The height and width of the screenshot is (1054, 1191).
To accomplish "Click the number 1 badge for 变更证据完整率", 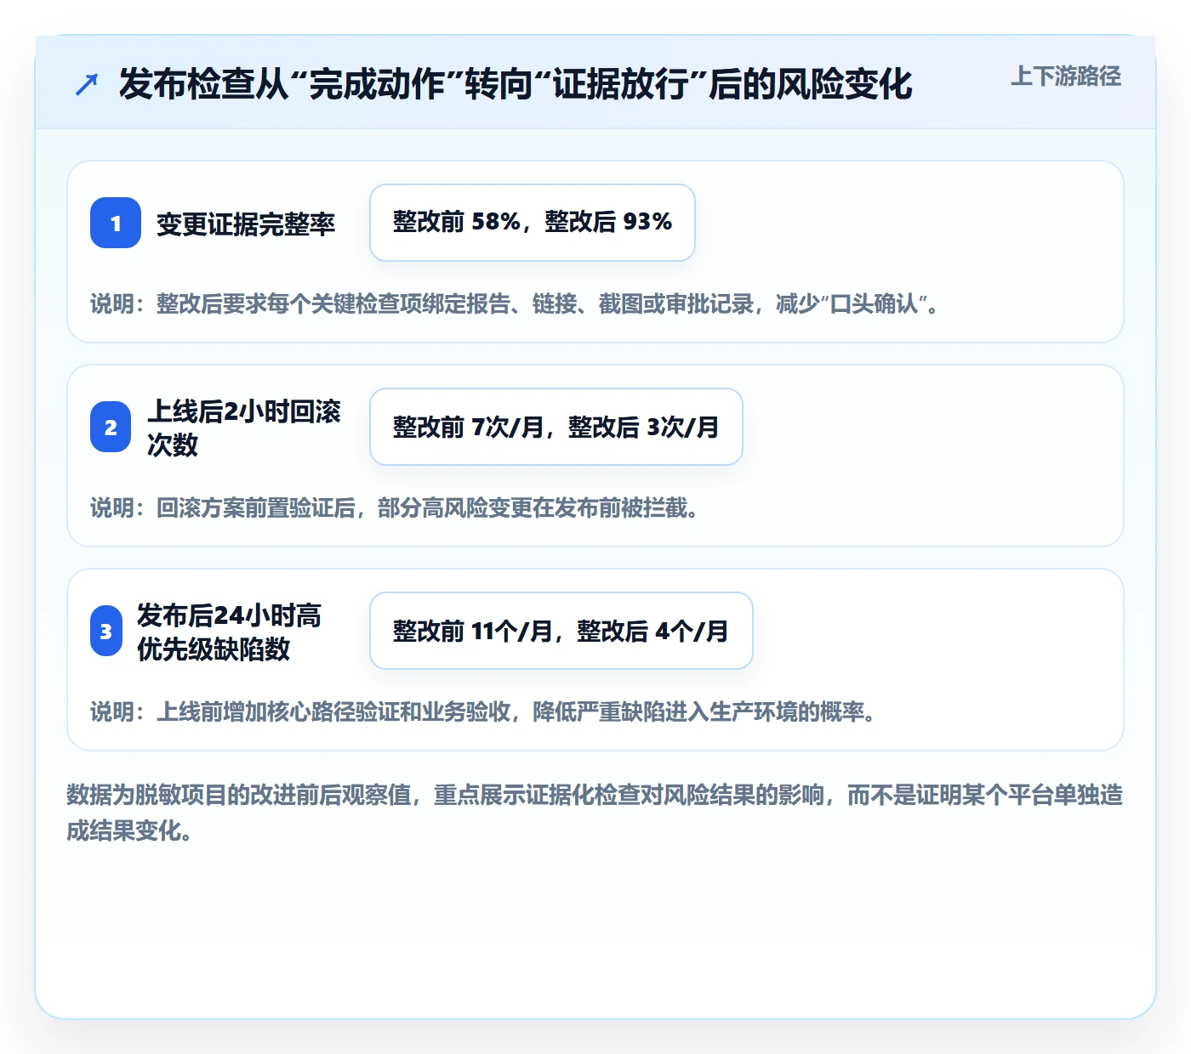I will click(x=116, y=223).
